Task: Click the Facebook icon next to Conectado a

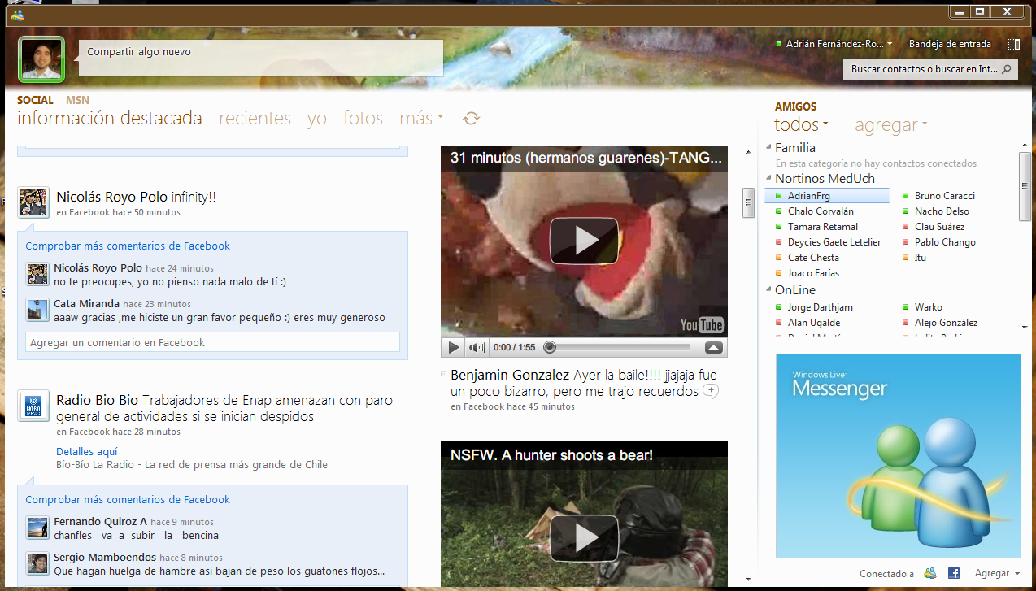Action: (953, 573)
